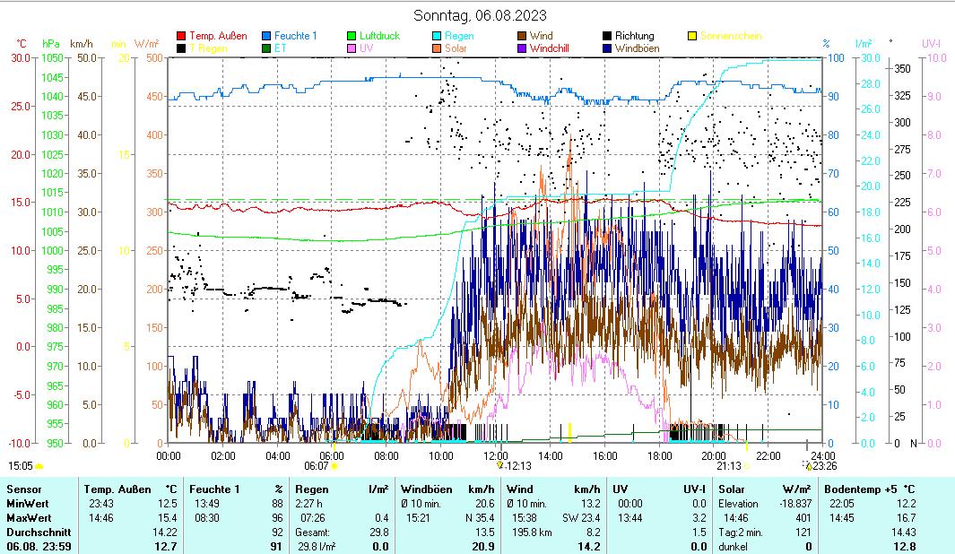This screenshot has height=554, width=955.
Task: Click the orange Solar legend square
Action: (437, 48)
